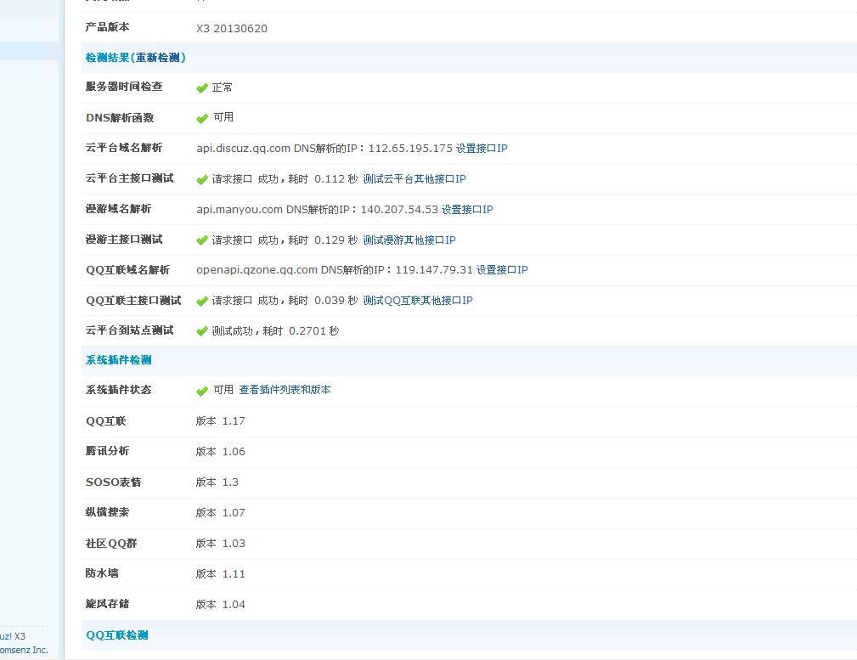Image resolution: width=857 pixels, height=660 pixels.
Task: Select api.discuz.qq.com DNS IP text
Action: click(x=324, y=148)
